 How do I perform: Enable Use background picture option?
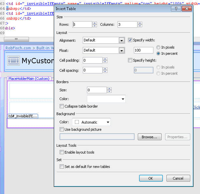point(62,129)
